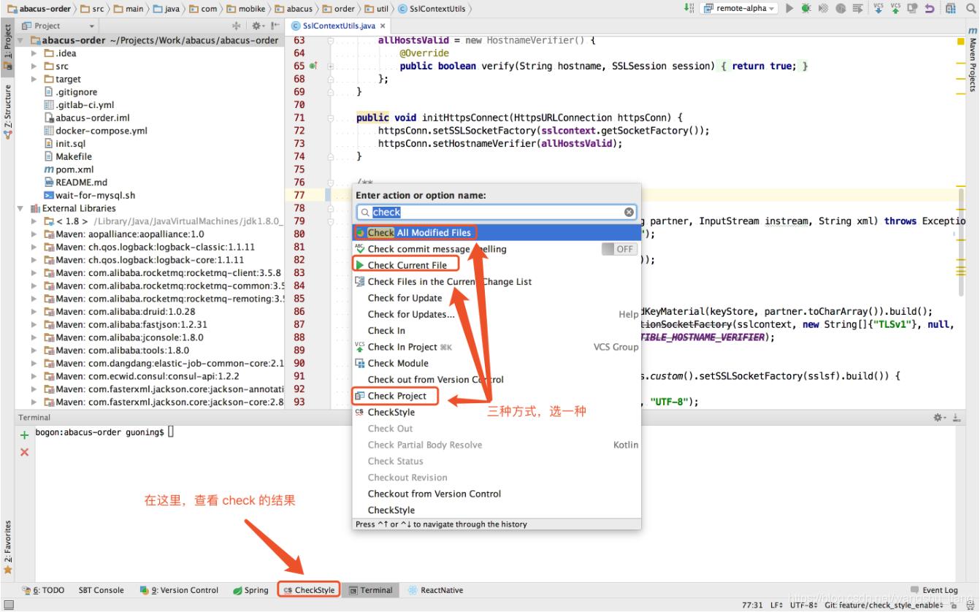Collapse the External Libraries node
The image size is (980, 612).
pyautogui.click(x=20, y=208)
